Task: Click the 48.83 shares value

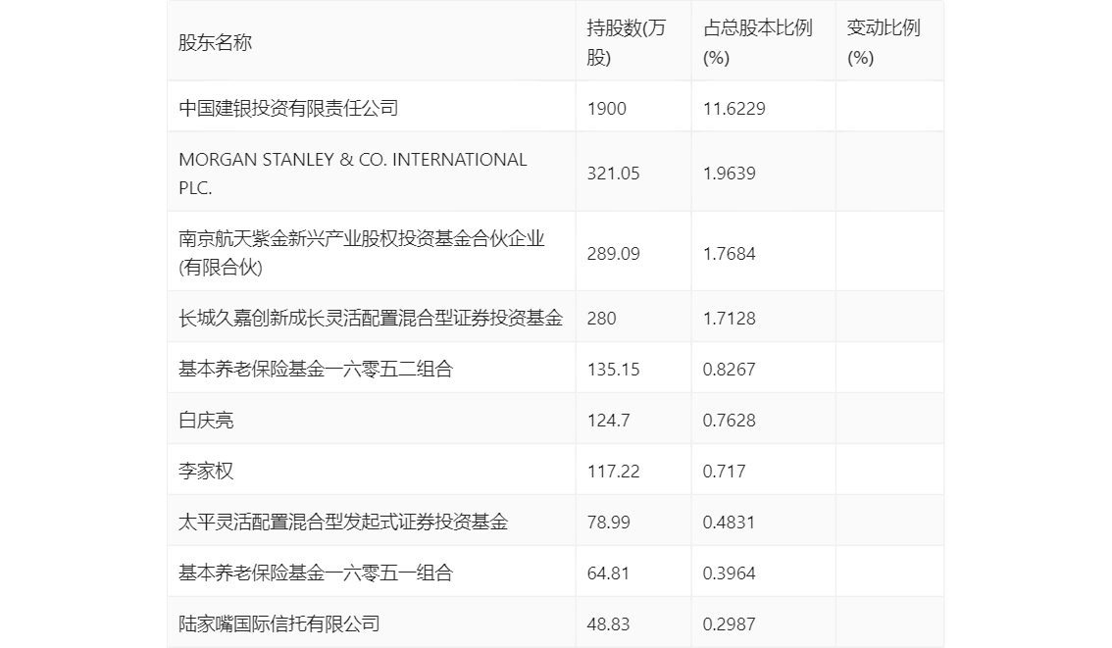Action: point(609,624)
